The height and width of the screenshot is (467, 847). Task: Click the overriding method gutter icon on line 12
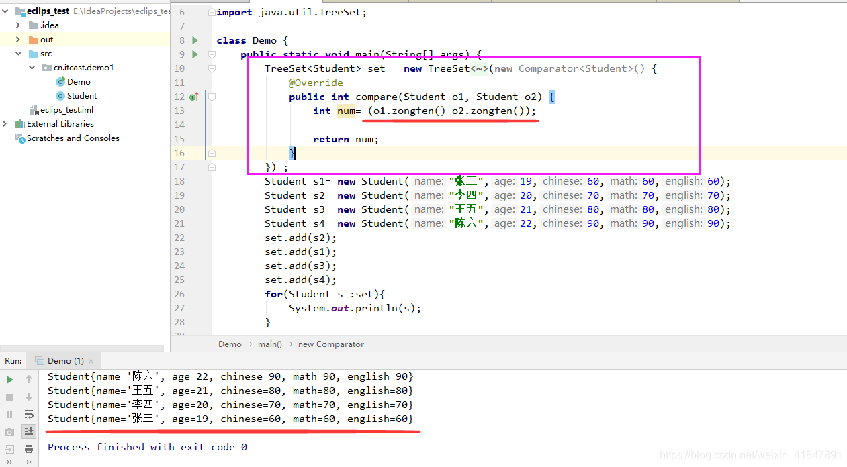pos(193,97)
